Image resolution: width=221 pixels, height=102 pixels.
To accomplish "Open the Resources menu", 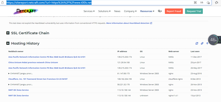I will [x=147, y=11].
